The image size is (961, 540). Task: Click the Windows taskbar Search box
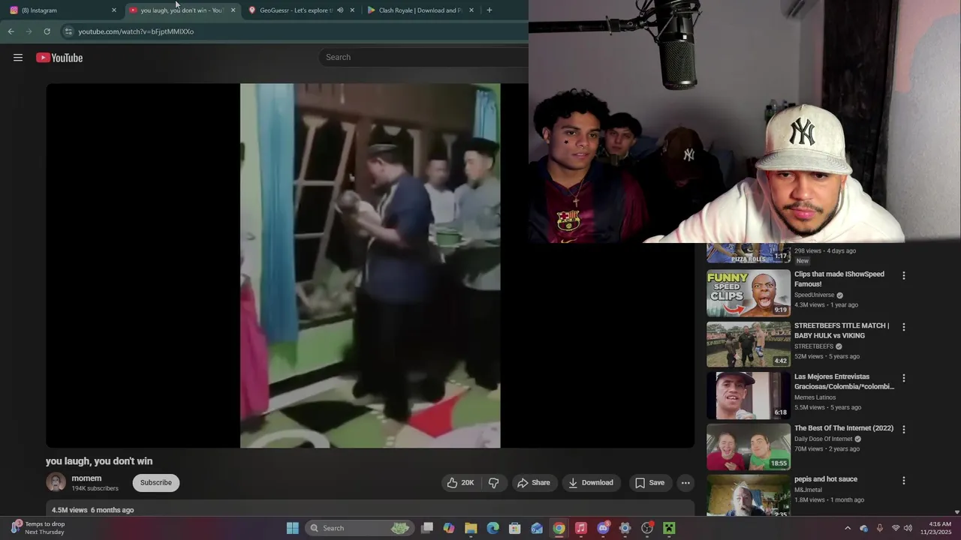359,528
